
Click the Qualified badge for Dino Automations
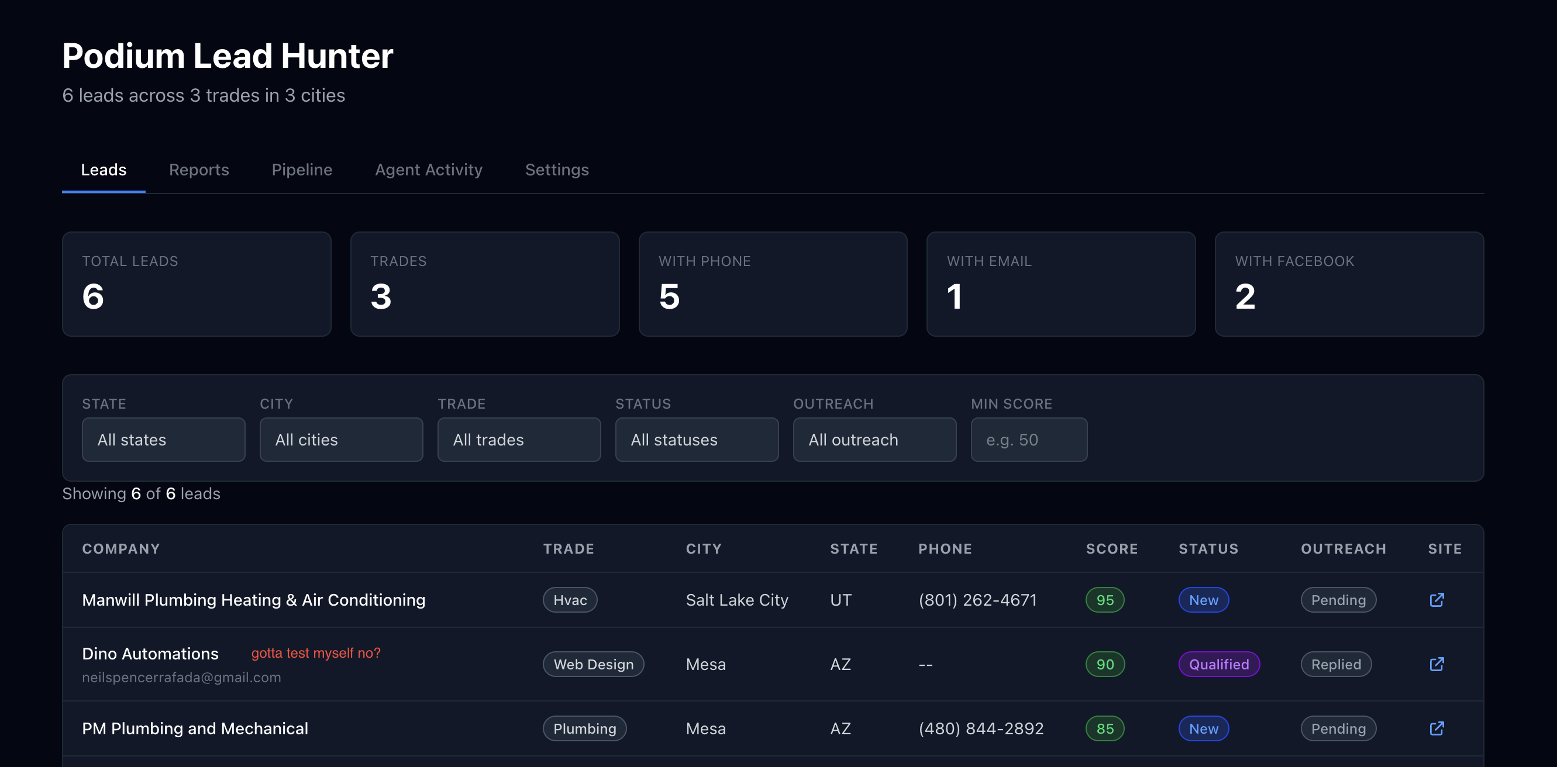pos(1219,664)
